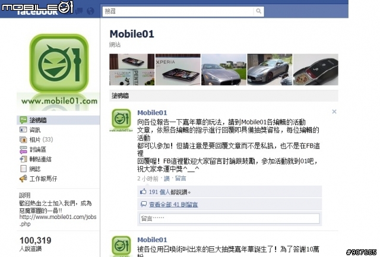
Task: Open the Porsche car key photo thumbnail
Action: click(x=316, y=69)
